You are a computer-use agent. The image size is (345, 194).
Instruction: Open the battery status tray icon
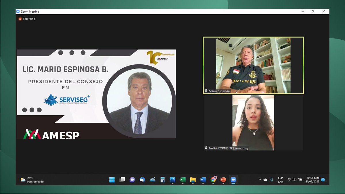pos(300,180)
